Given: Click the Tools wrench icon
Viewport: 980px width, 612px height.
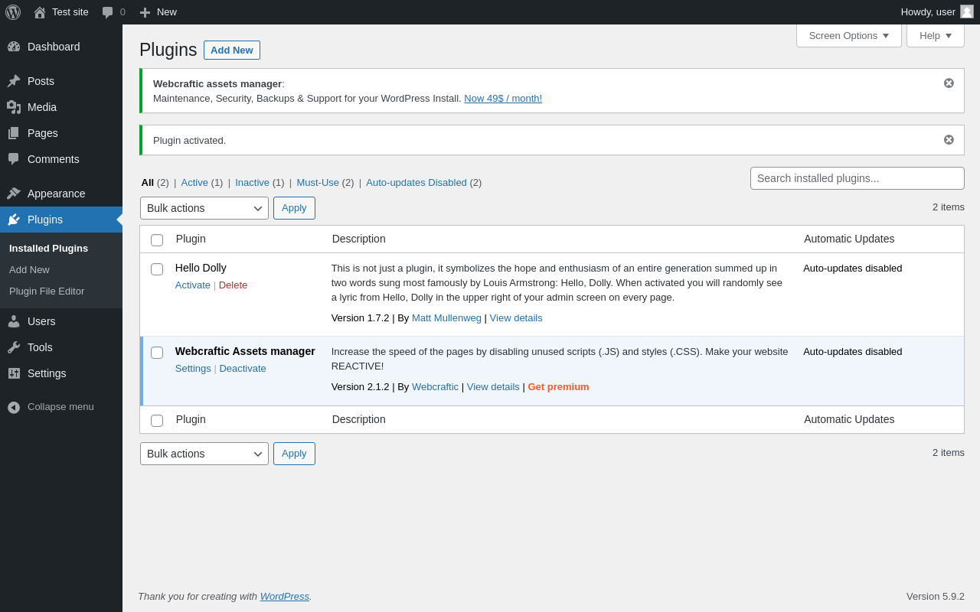Looking at the screenshot, I should (x=14, y=347).
